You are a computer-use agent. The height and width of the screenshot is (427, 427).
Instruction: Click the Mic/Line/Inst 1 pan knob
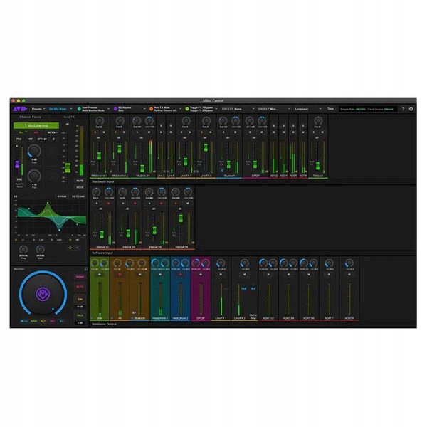pos(100,121)
